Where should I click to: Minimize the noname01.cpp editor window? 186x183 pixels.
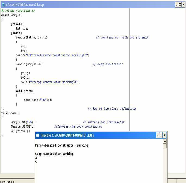pos(177,5)
